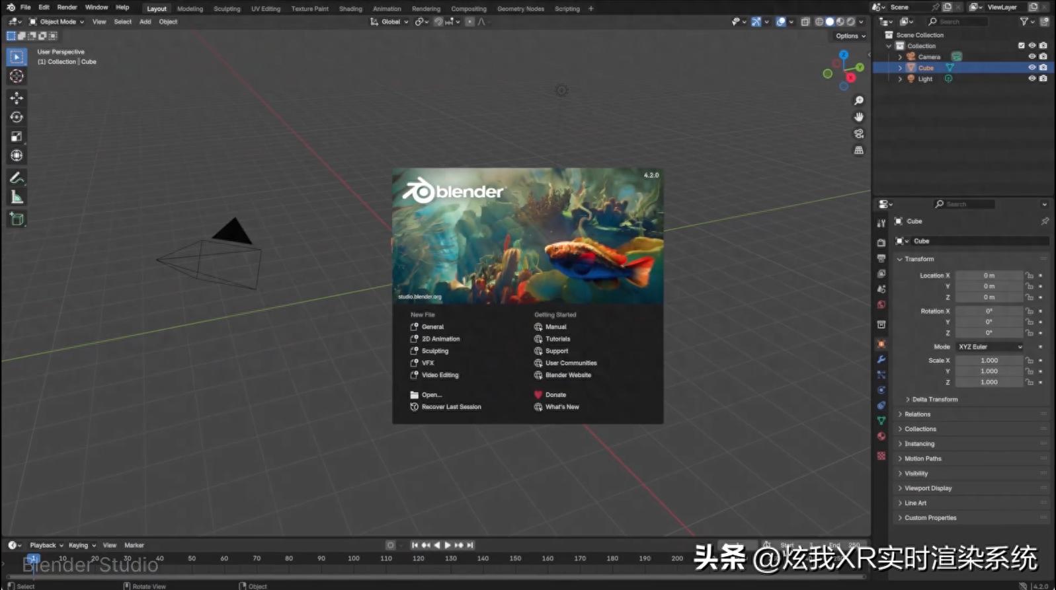Click the Location X value field
This screenshot has height=590, width=1056.
[x=989, y=276]
